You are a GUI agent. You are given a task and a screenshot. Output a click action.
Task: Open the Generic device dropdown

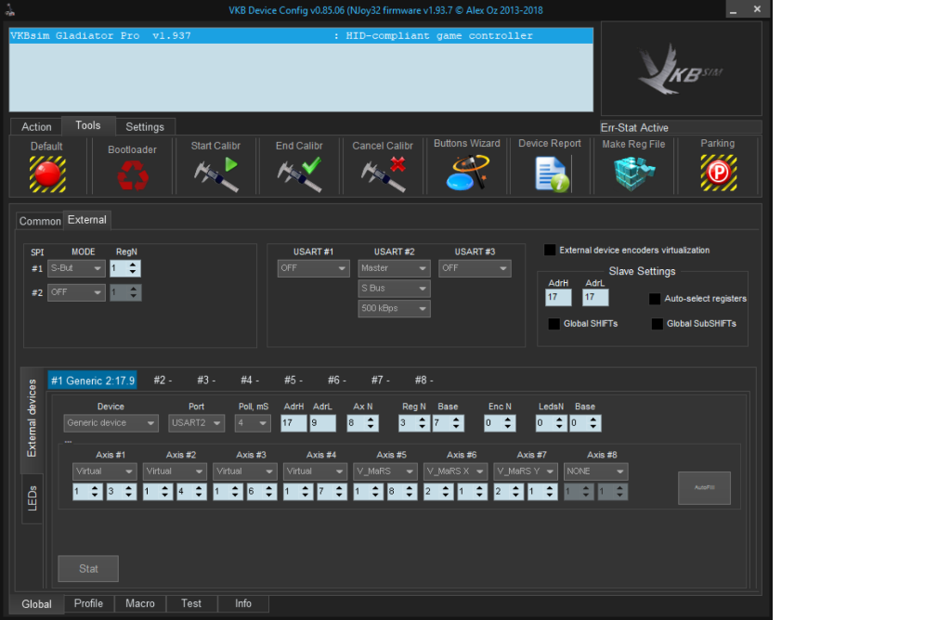click(x=111, y=423)
